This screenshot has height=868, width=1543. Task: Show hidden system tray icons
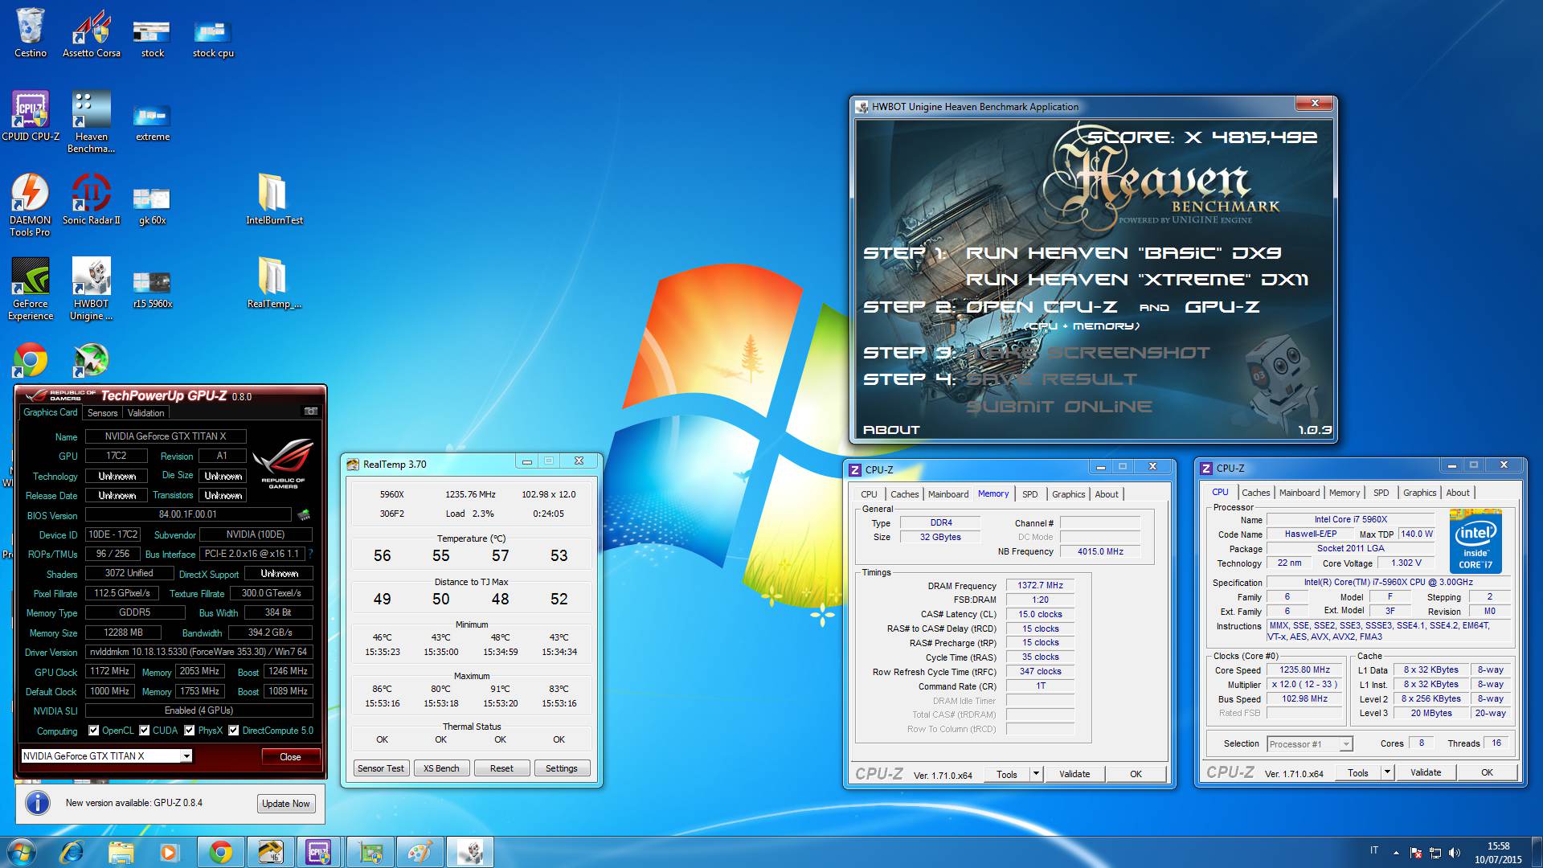[x=1396, y=853]
